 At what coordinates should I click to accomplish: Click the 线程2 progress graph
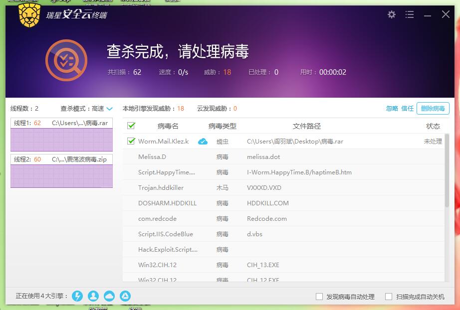tap(61, 176)
